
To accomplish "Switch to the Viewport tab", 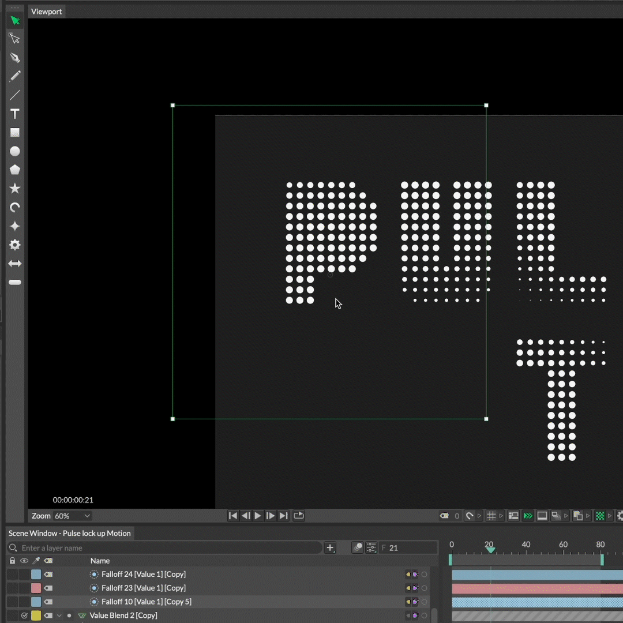I will (47, 12).
